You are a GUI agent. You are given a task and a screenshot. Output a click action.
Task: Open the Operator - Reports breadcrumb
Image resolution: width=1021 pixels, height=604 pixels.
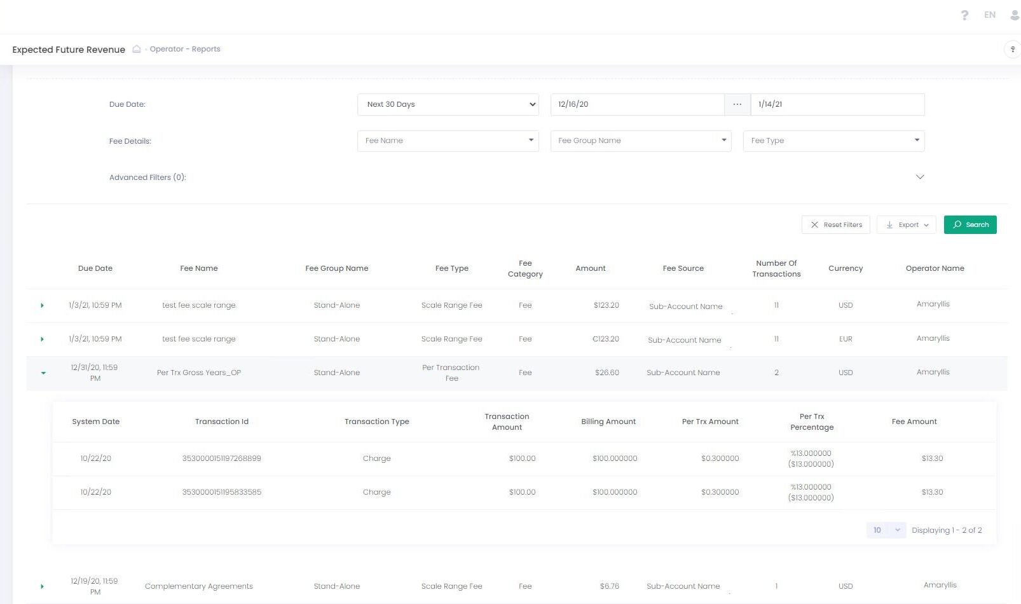184,49
